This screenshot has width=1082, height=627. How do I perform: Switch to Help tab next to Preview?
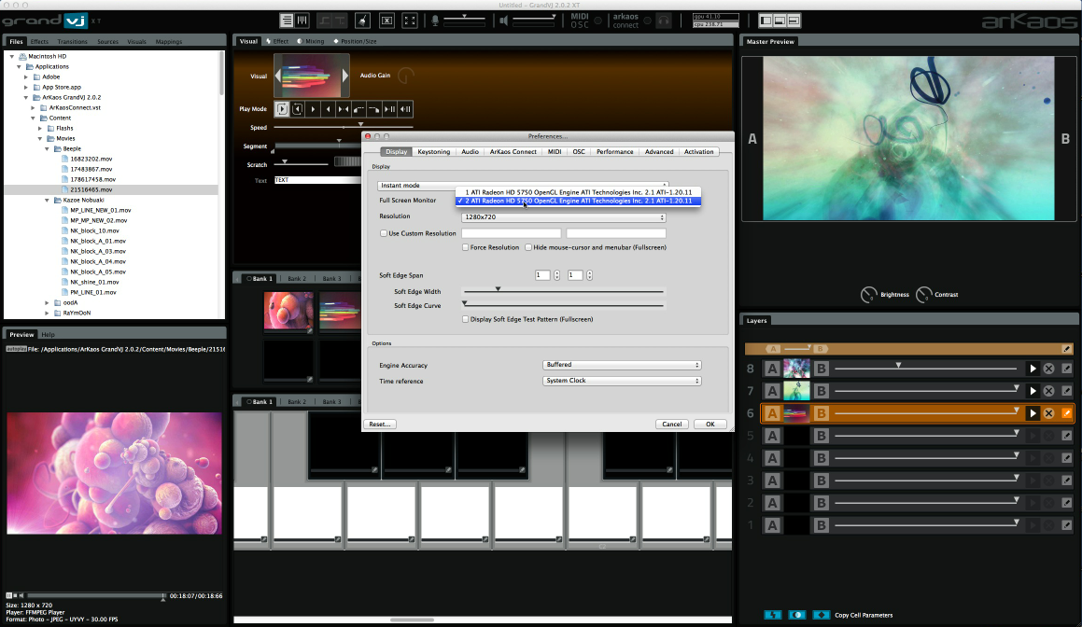point(48,335)
